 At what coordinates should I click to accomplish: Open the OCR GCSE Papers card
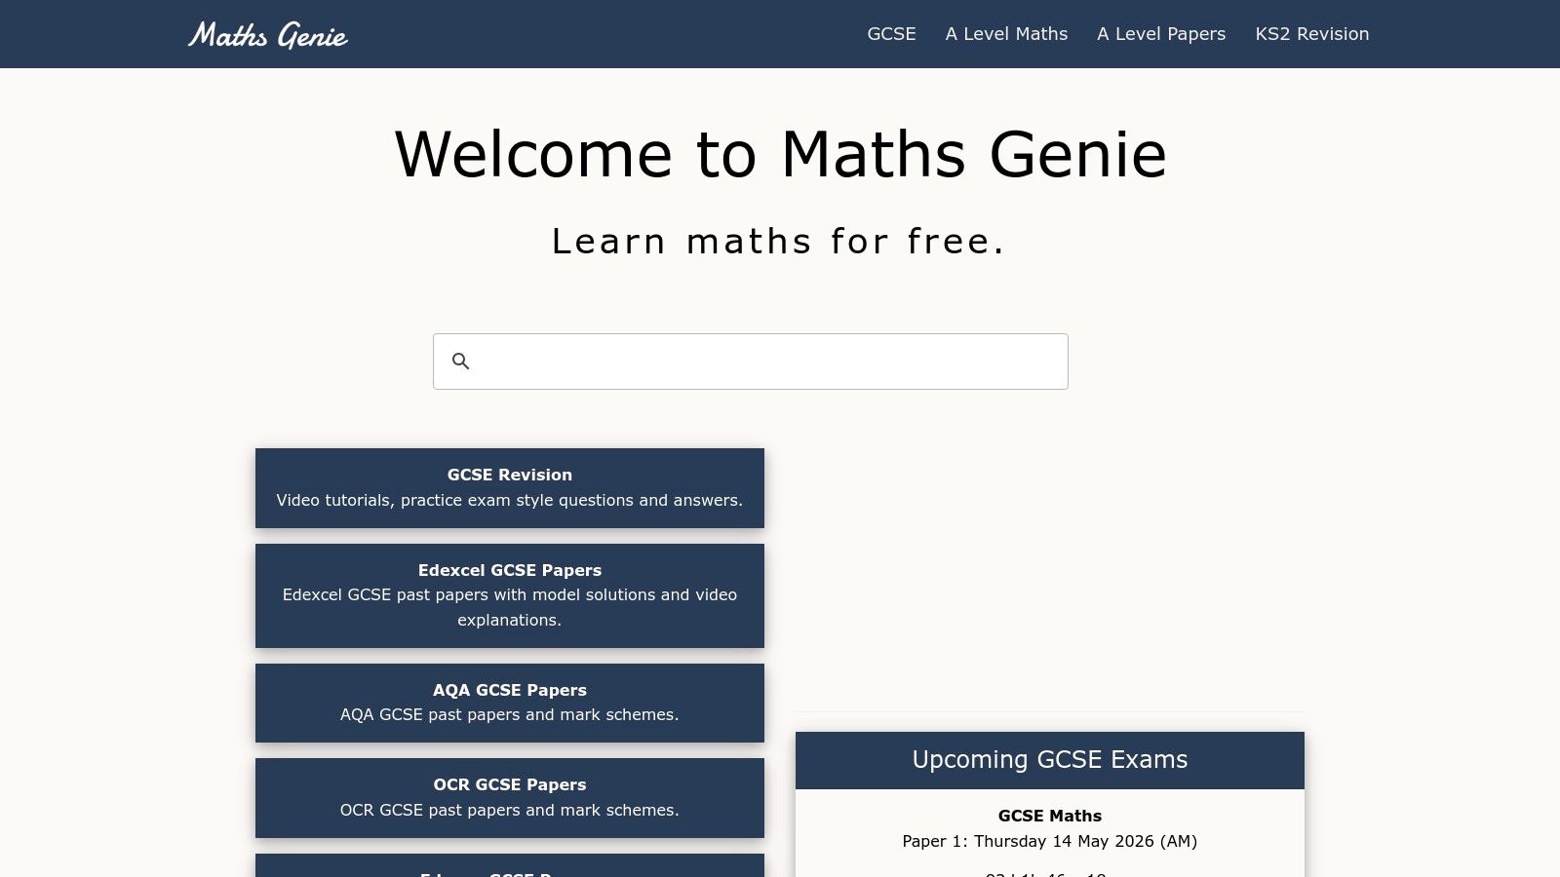(x=510, y=798)
